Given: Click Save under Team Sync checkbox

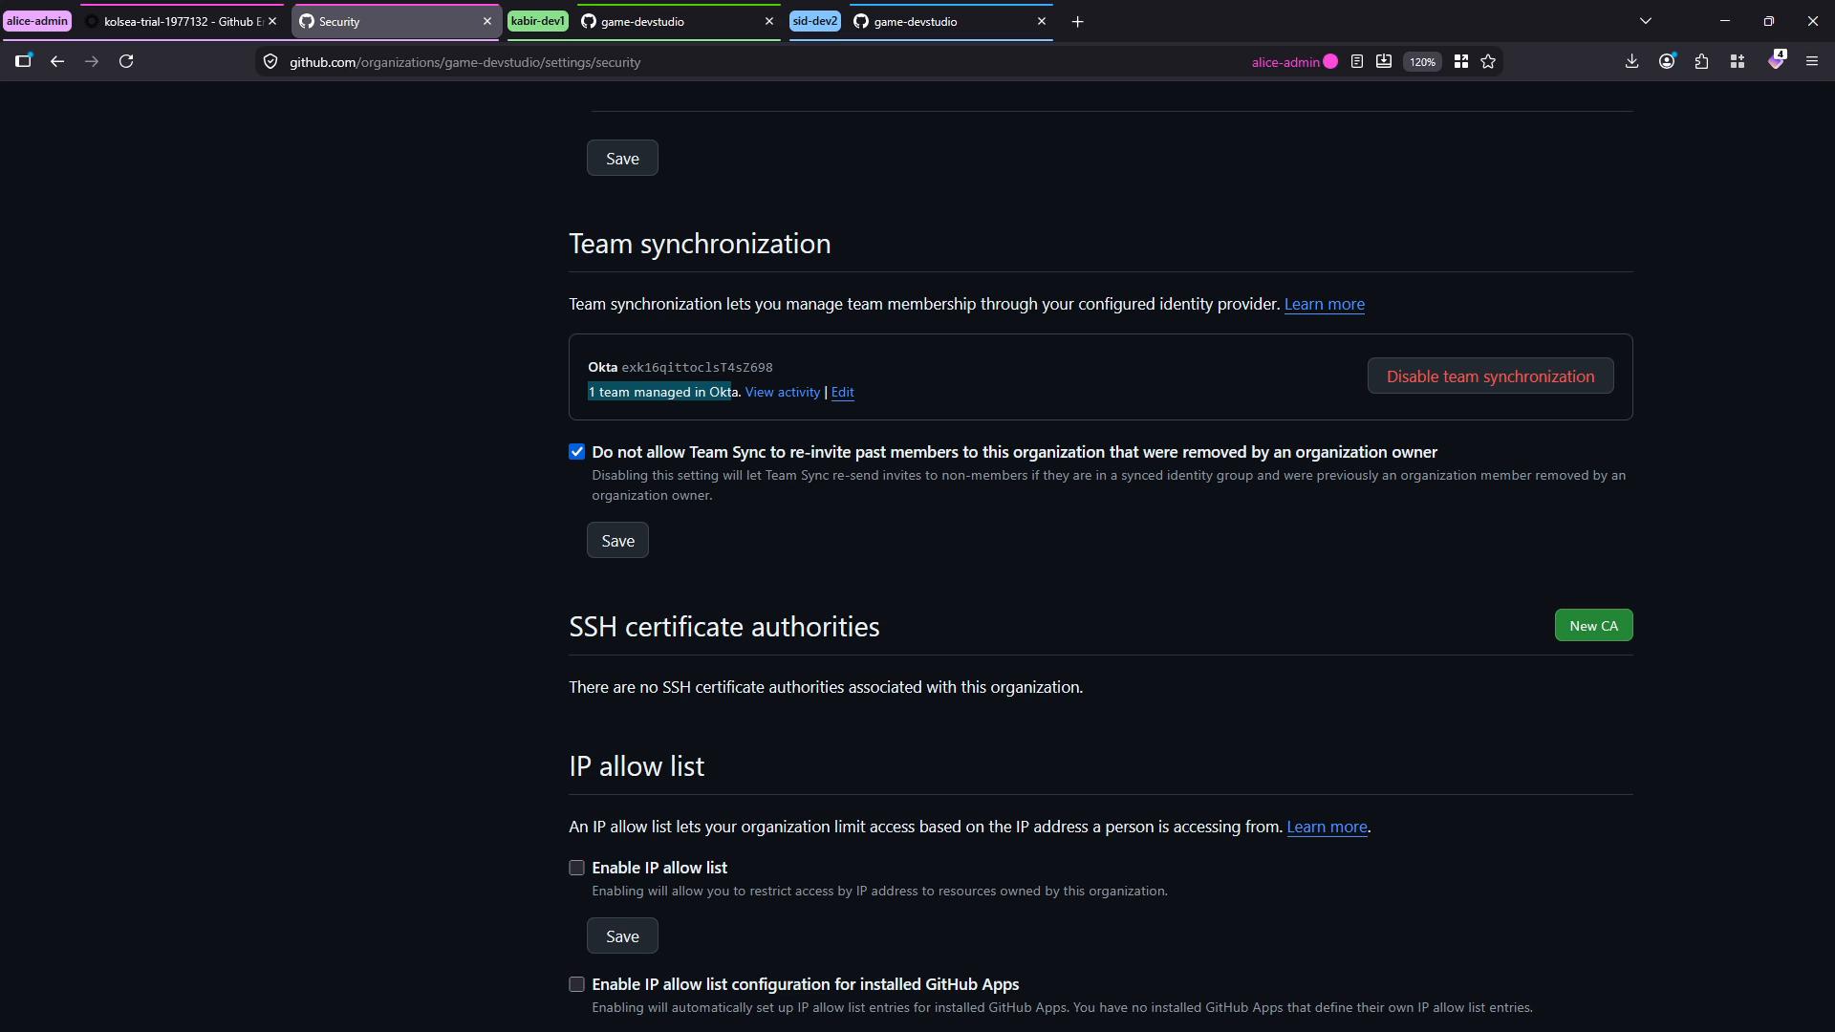Looking at the screenshot, I should [x=617, y=541].
